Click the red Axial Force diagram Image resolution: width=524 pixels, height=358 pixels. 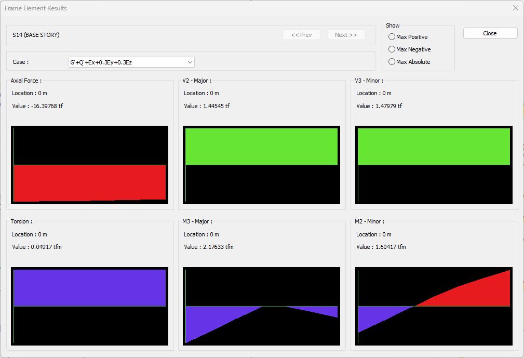(89, 182)
